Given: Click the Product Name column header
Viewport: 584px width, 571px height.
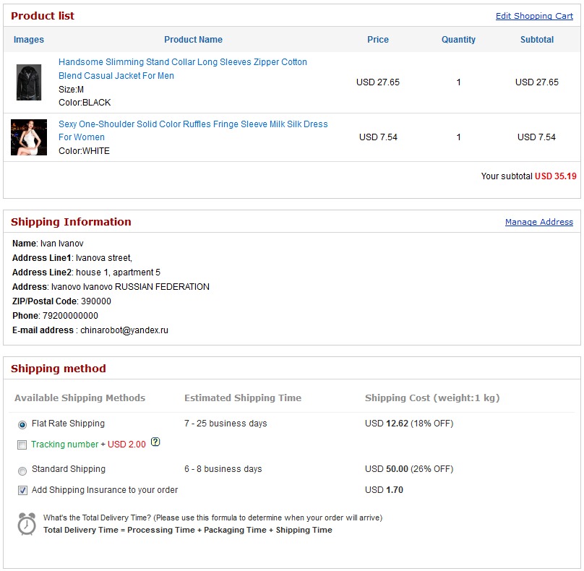Looking at the screenshot, I should (193, 40).
